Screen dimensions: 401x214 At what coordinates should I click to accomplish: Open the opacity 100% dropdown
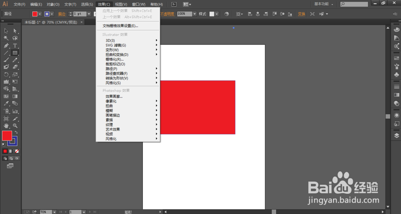pyautogui.click(x=194, y=14)
